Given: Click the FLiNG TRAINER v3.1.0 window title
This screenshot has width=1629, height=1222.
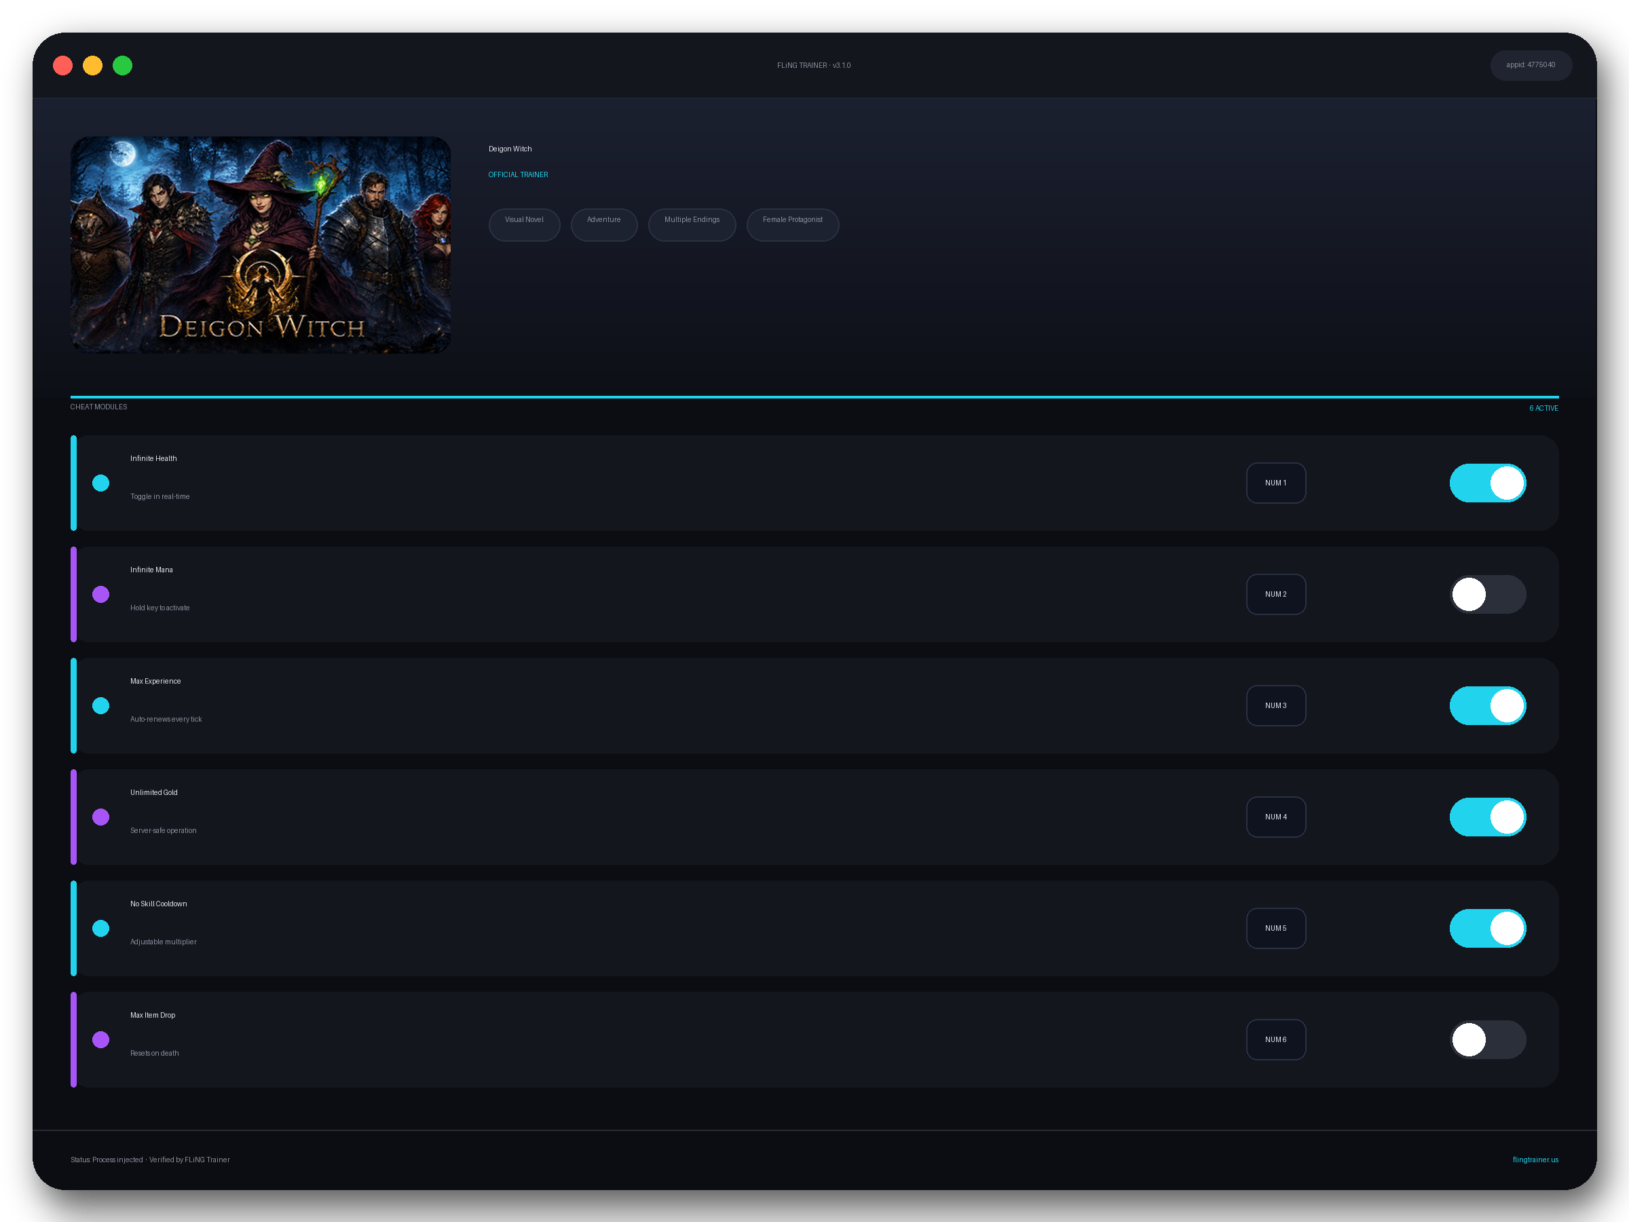Looking at the screenshot, I should (814, 66).
